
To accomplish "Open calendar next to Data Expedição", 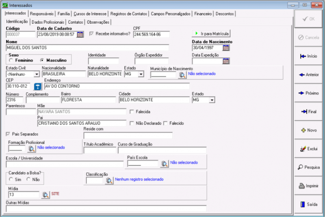I will coord(226,61).
